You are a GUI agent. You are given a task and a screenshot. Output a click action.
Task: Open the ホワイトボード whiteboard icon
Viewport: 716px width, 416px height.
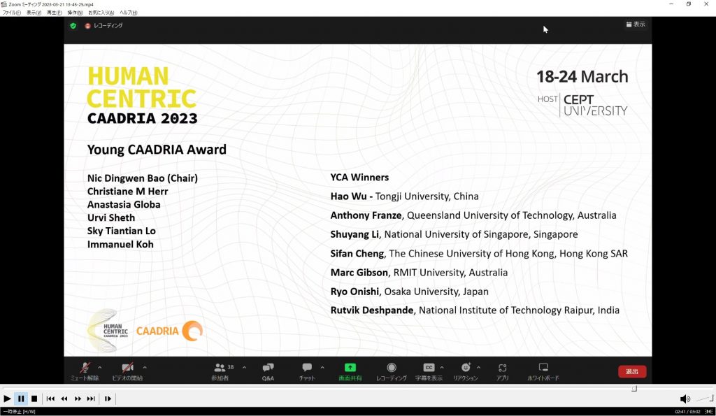[x=543, y=367]
